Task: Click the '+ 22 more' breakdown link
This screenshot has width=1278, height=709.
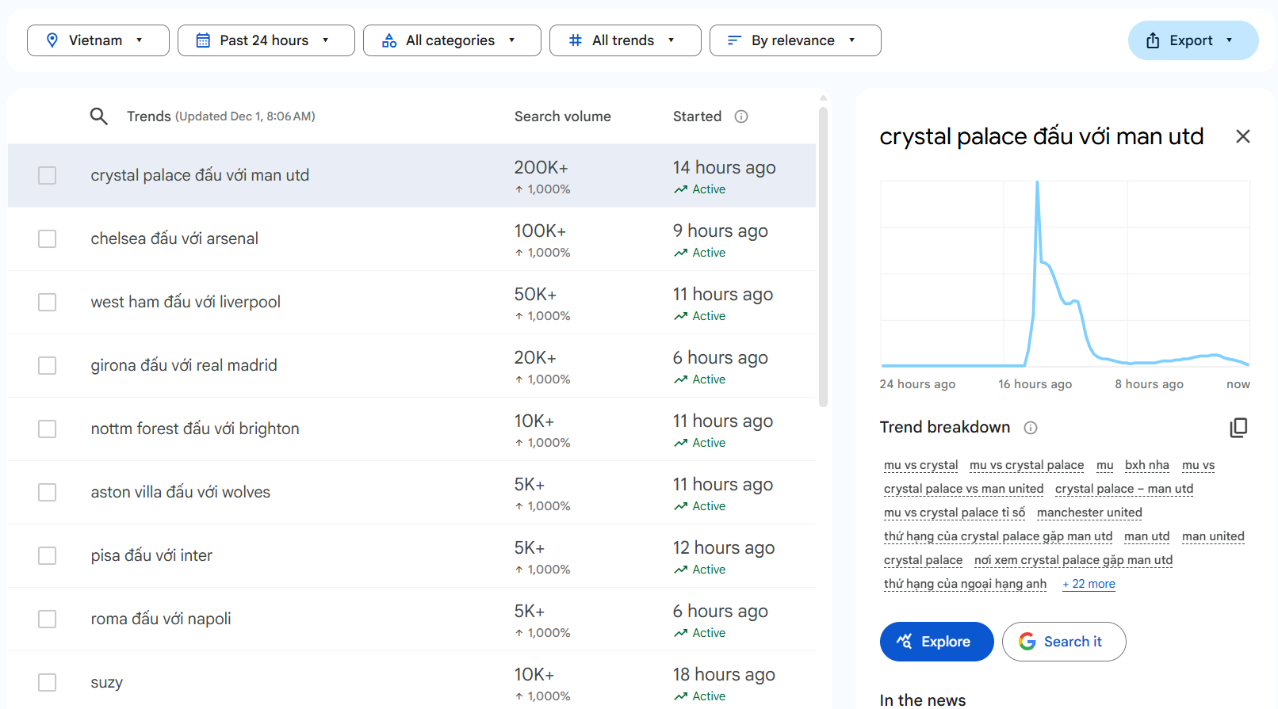Action: coord(1089,584)
